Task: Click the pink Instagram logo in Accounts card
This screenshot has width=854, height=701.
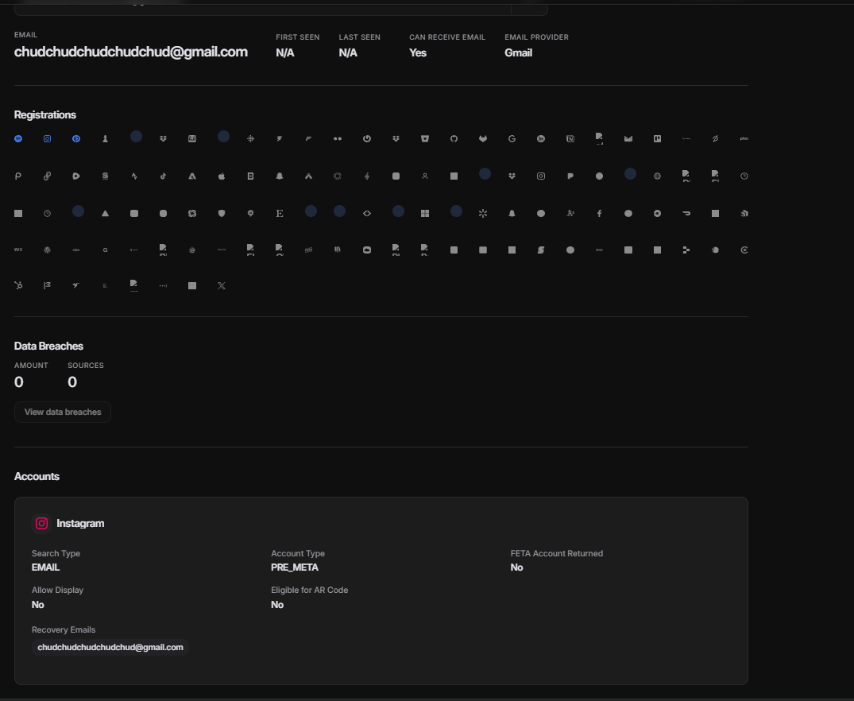Action: (x=41, y=523)
